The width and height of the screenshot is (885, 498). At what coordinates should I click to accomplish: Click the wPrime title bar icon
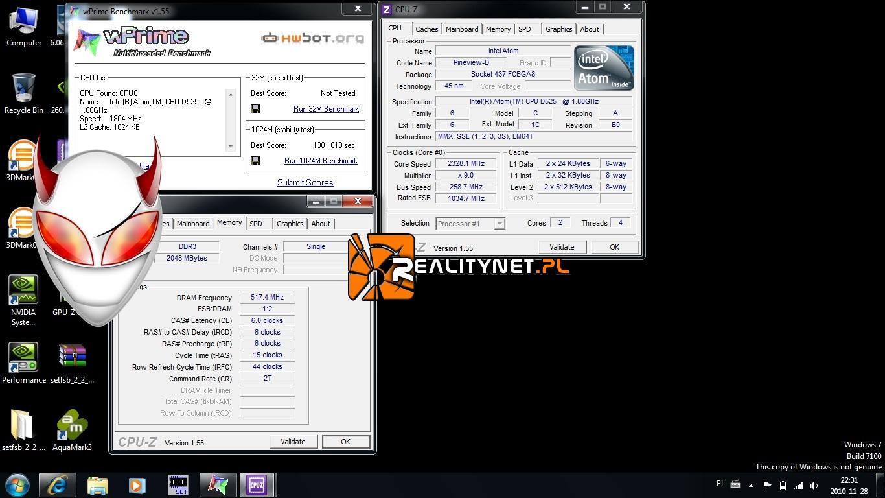(74, 12)
